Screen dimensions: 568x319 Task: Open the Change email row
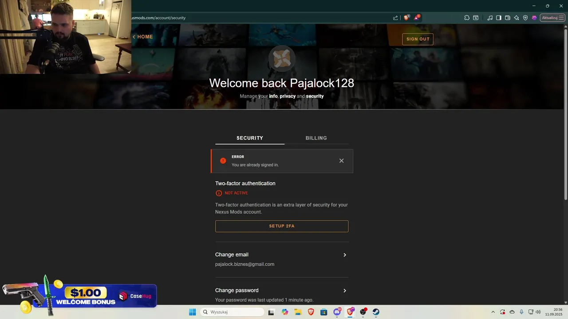tap(282, 259)
